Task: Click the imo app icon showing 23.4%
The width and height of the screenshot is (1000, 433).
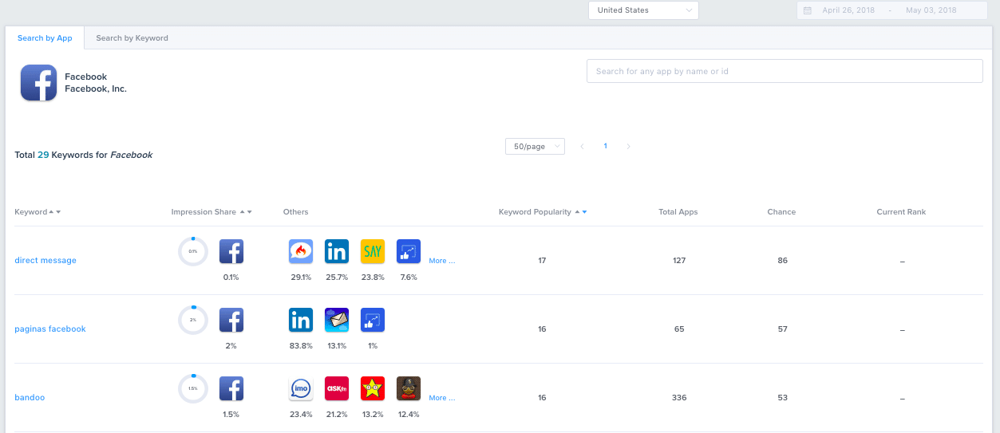Action: tap(301, 389)
